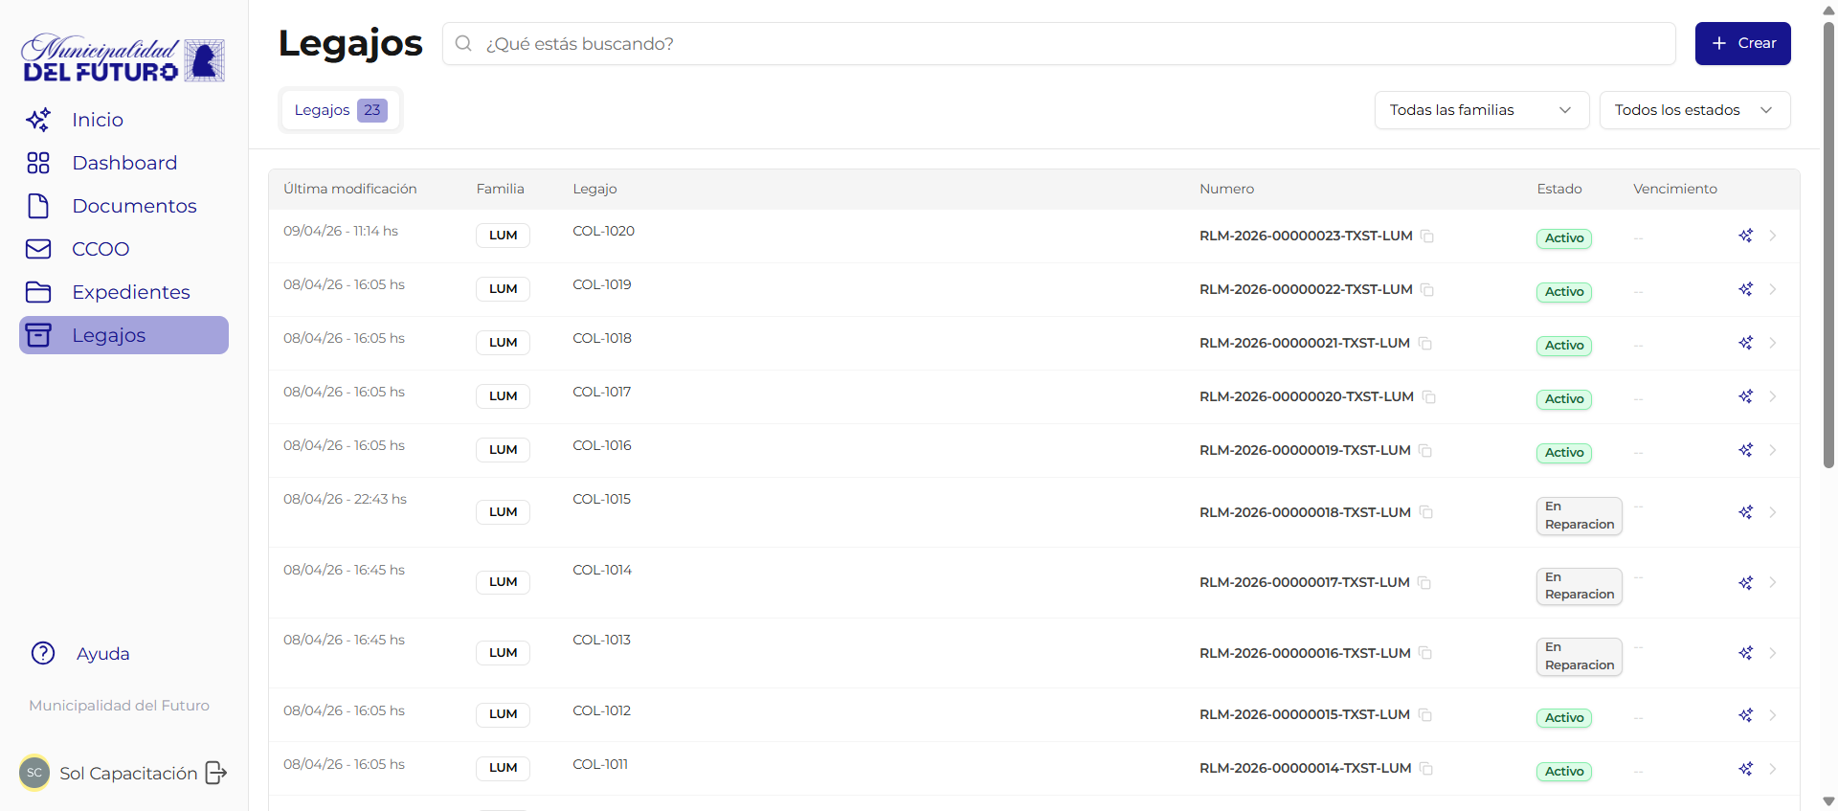Click the sparkle icon on the COL-1015 row
The height and width of the screenshot is (811, 1838).
(1745, 512)
